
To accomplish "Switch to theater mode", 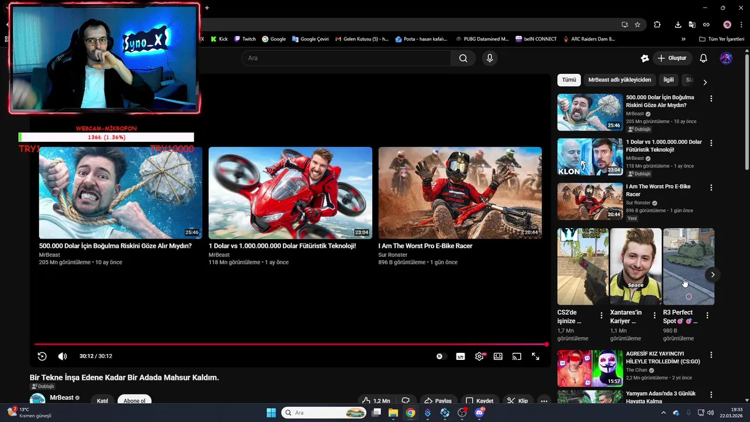I will point(498,356).
